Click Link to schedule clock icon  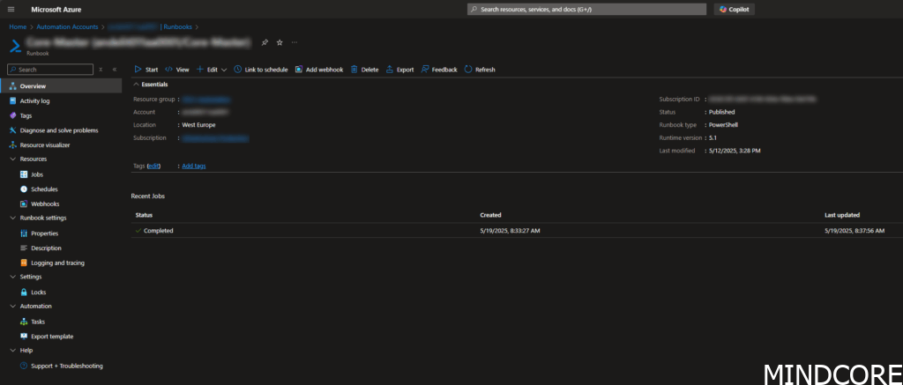pos(238,70)
